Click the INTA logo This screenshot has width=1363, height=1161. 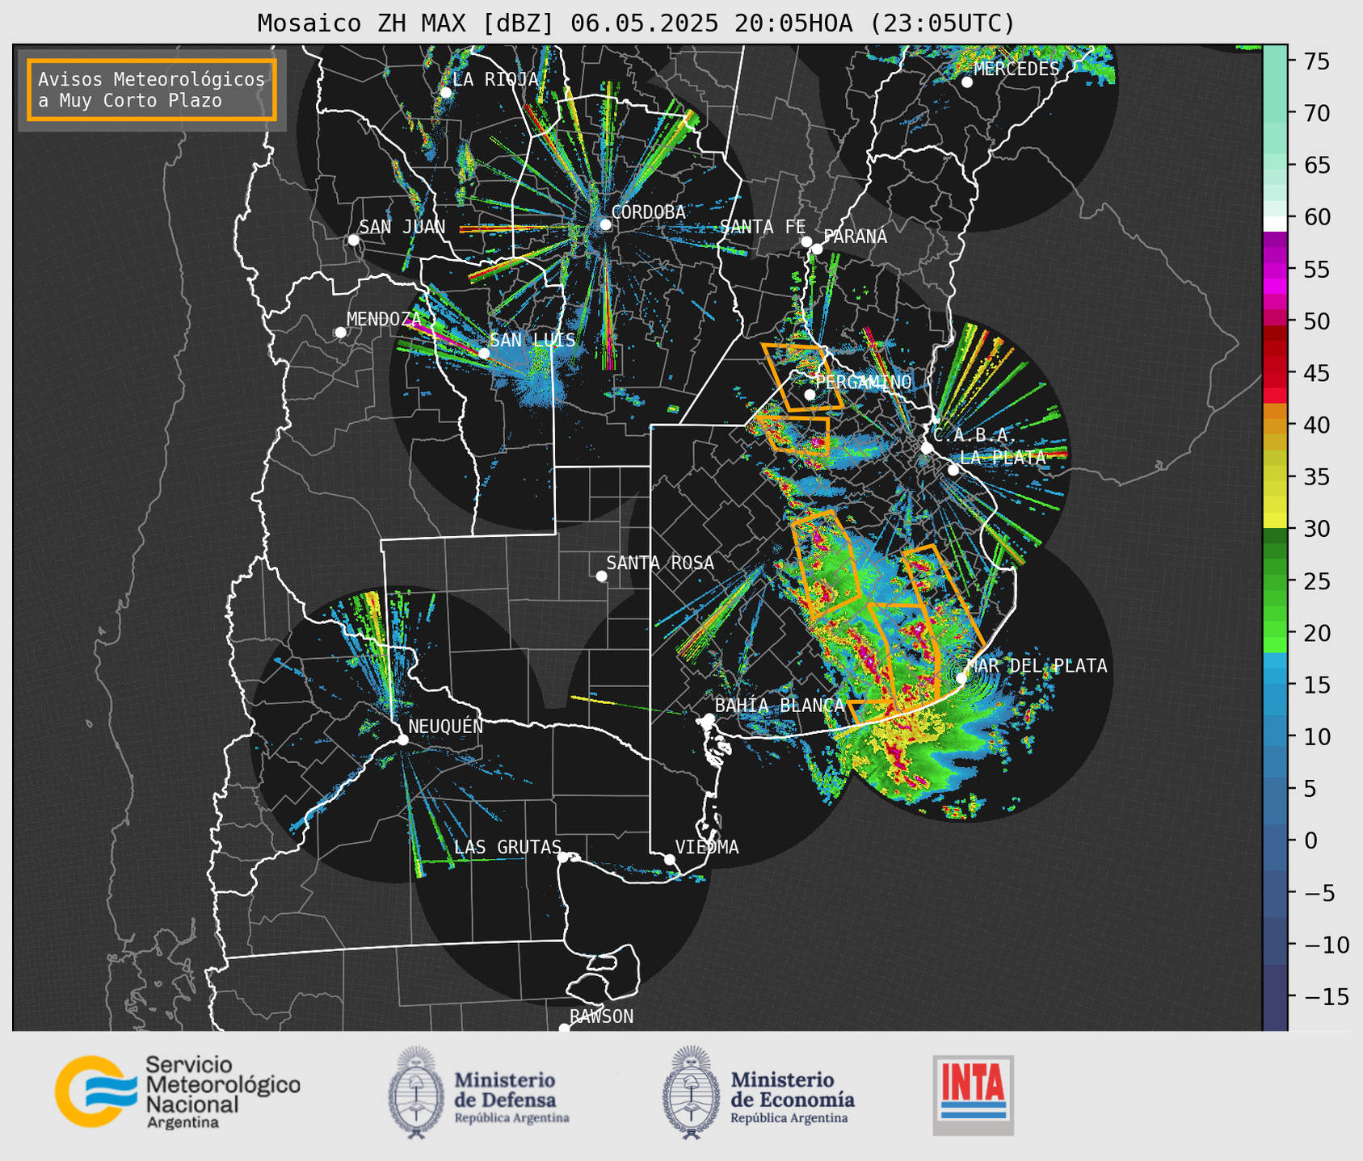(x=974, y=1095)
